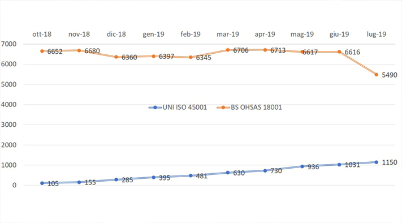Click the 2000 y-axis value
402x223 pixels.
[8, 145]
